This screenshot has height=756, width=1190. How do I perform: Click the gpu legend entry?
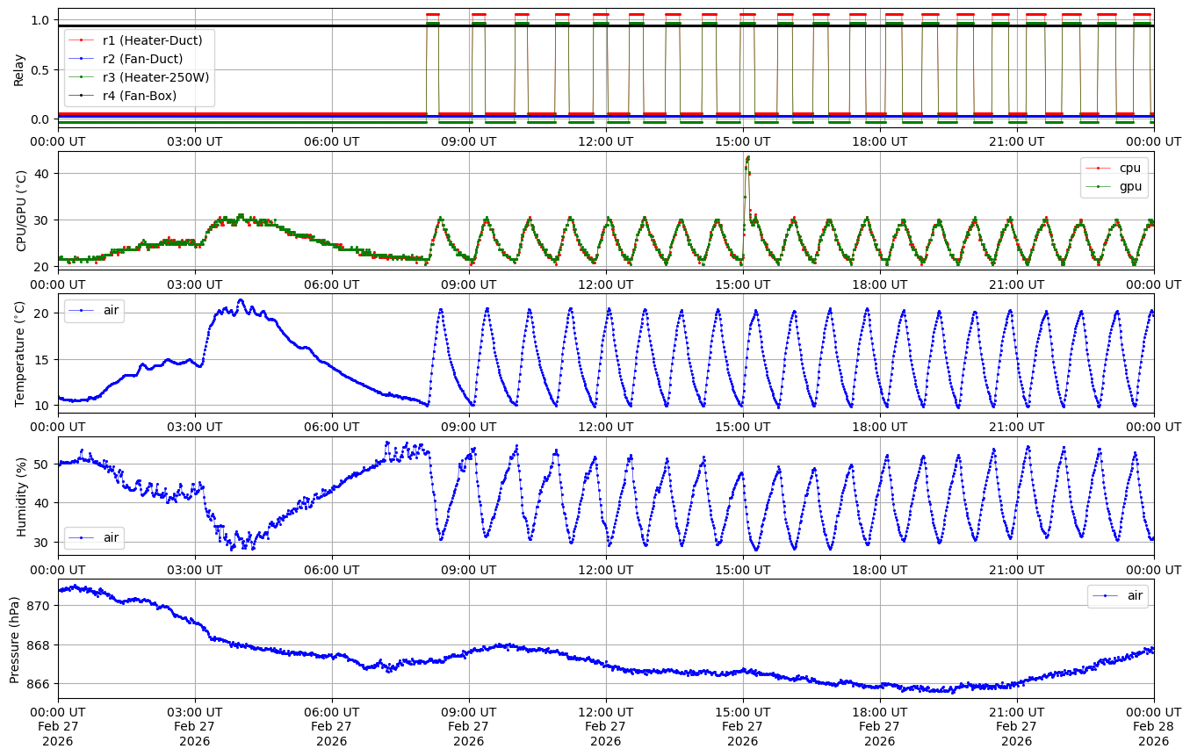(x=1125, y=186)
